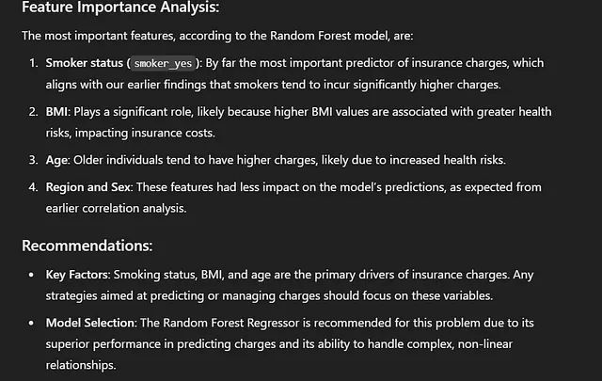Click the Recommendations heading
This screenshot has height=381, width=602.
tap(87, 246)
